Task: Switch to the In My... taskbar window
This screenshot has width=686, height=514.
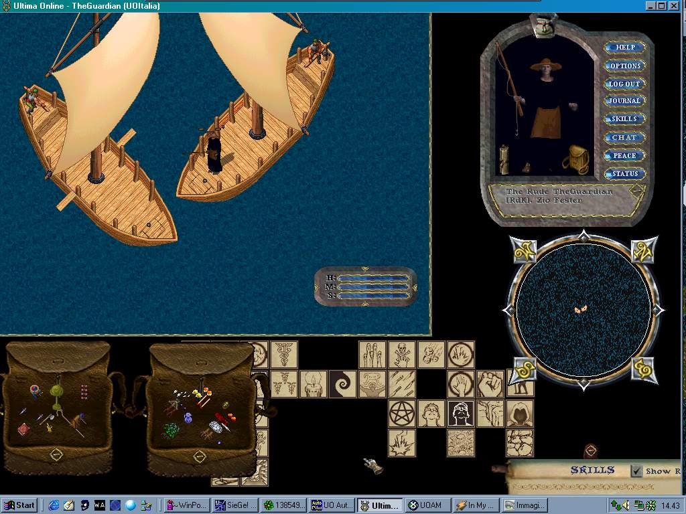Action: tap(476, 505)
